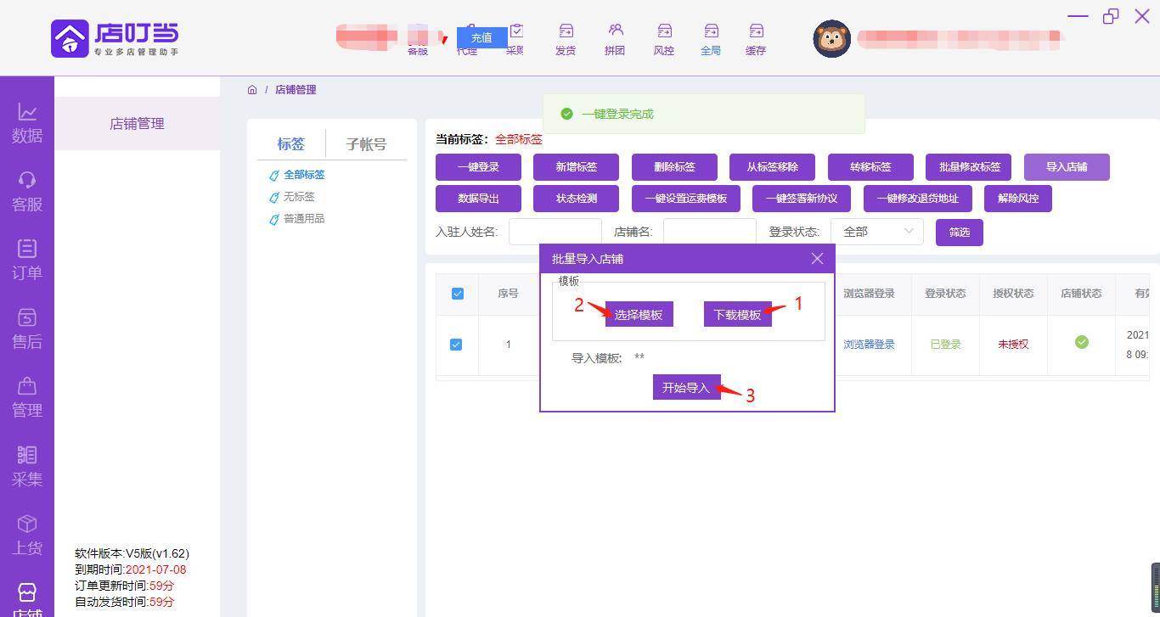Screen dimensions: 1160x617
Task: Click the 删除标签 button
Action: coord(675,167)
